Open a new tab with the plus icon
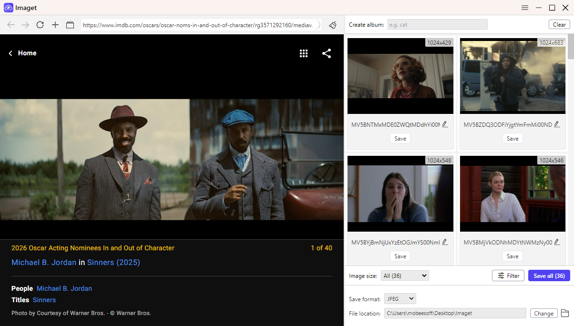574x326 pixels. pyautogui.click(x=55, y=25)
